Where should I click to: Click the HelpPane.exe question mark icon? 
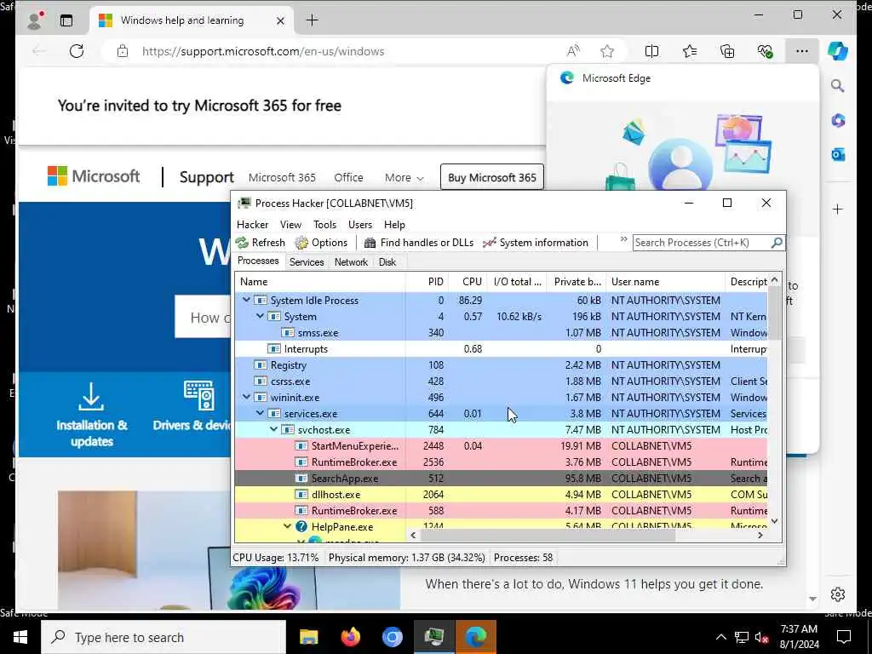301,526
